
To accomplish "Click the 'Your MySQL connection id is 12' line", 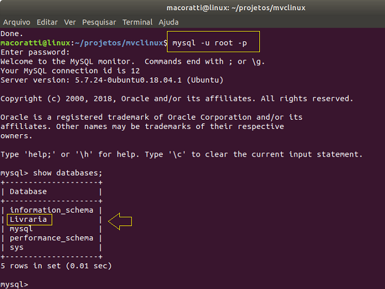I will click(x=70, y=71).
